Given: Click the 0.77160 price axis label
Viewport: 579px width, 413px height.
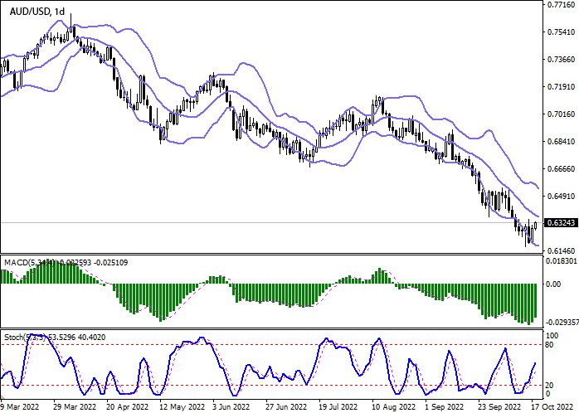Looking at the screenshot, I should point(562,5).
